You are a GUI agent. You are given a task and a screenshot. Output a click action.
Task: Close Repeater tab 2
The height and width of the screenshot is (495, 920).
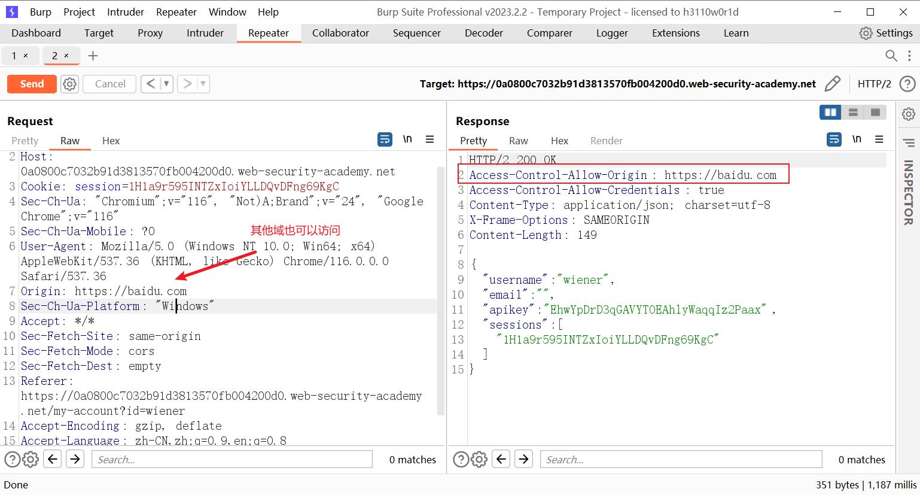click(66, 56)
